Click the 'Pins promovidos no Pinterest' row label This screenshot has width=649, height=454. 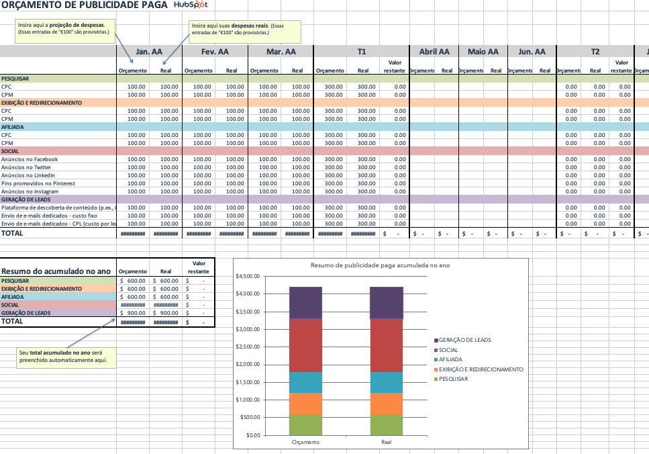pos(38,183)
